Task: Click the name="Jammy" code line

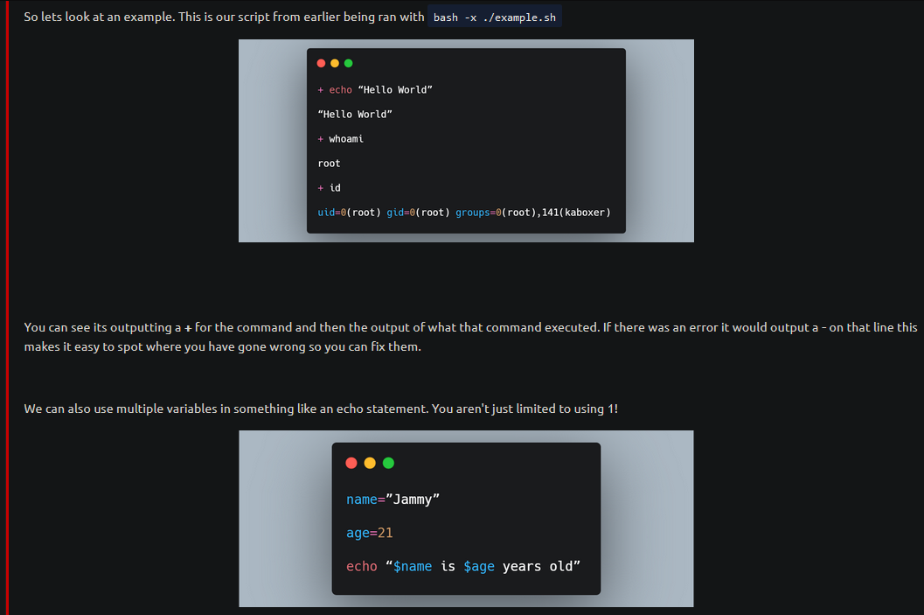Action: coord(393,500)
